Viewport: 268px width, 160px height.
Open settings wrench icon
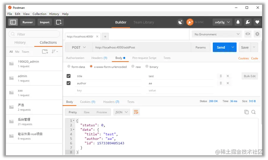248,22
